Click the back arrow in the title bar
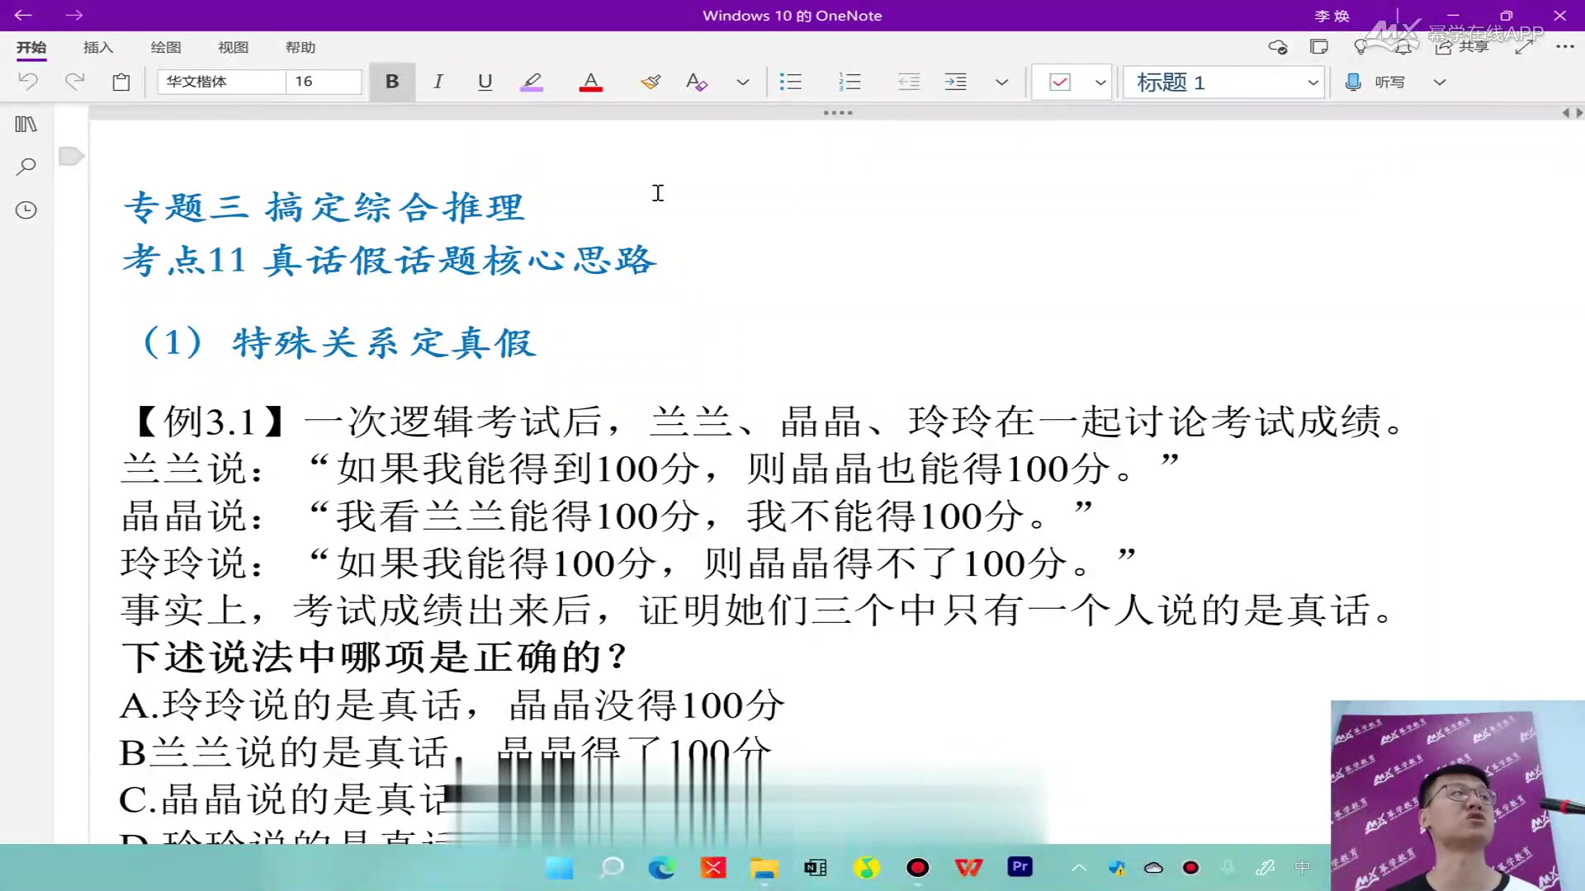 point(23,15)
